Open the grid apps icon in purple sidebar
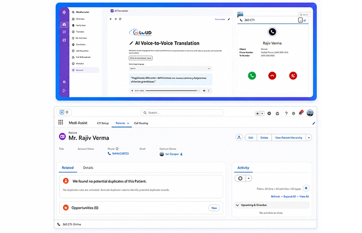The image size is (362, 233). 64,32
